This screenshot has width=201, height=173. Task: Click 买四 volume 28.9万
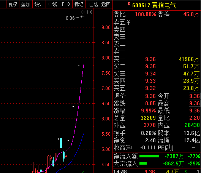(191, 81)
